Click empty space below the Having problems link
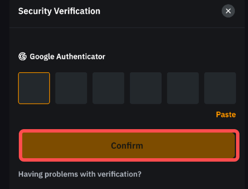Image resolution: width=248 pixels, height=189 pixels. click(127, 184)
